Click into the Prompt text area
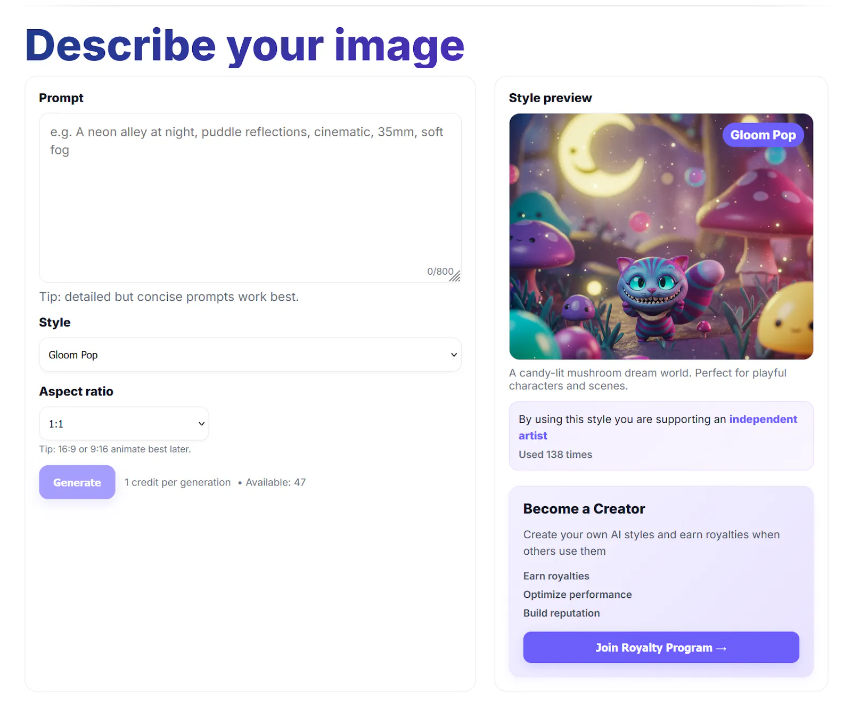Viewport: 852px width, 716px height. click(250, 197)
